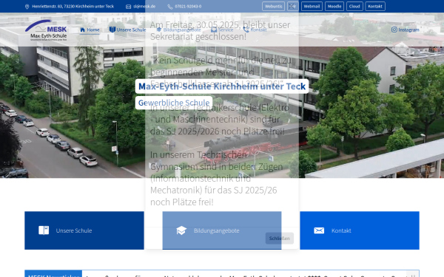Click the Instagram icon in the header
Viewport: 444px width, 277px height.
pyautogui.click(x=394, y=30)
